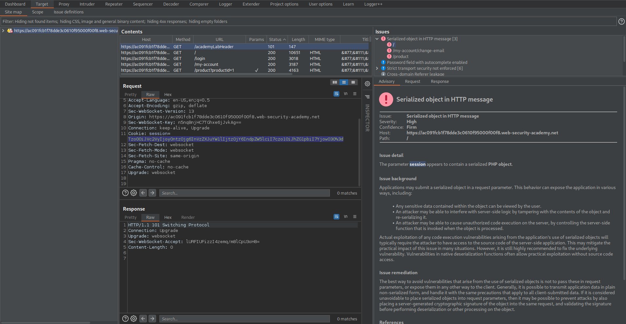The height and width of the screenshot is (324, 626).
Task: Switch to the Repeater tab
Action: pyautogui.click(x=114, y=4)
